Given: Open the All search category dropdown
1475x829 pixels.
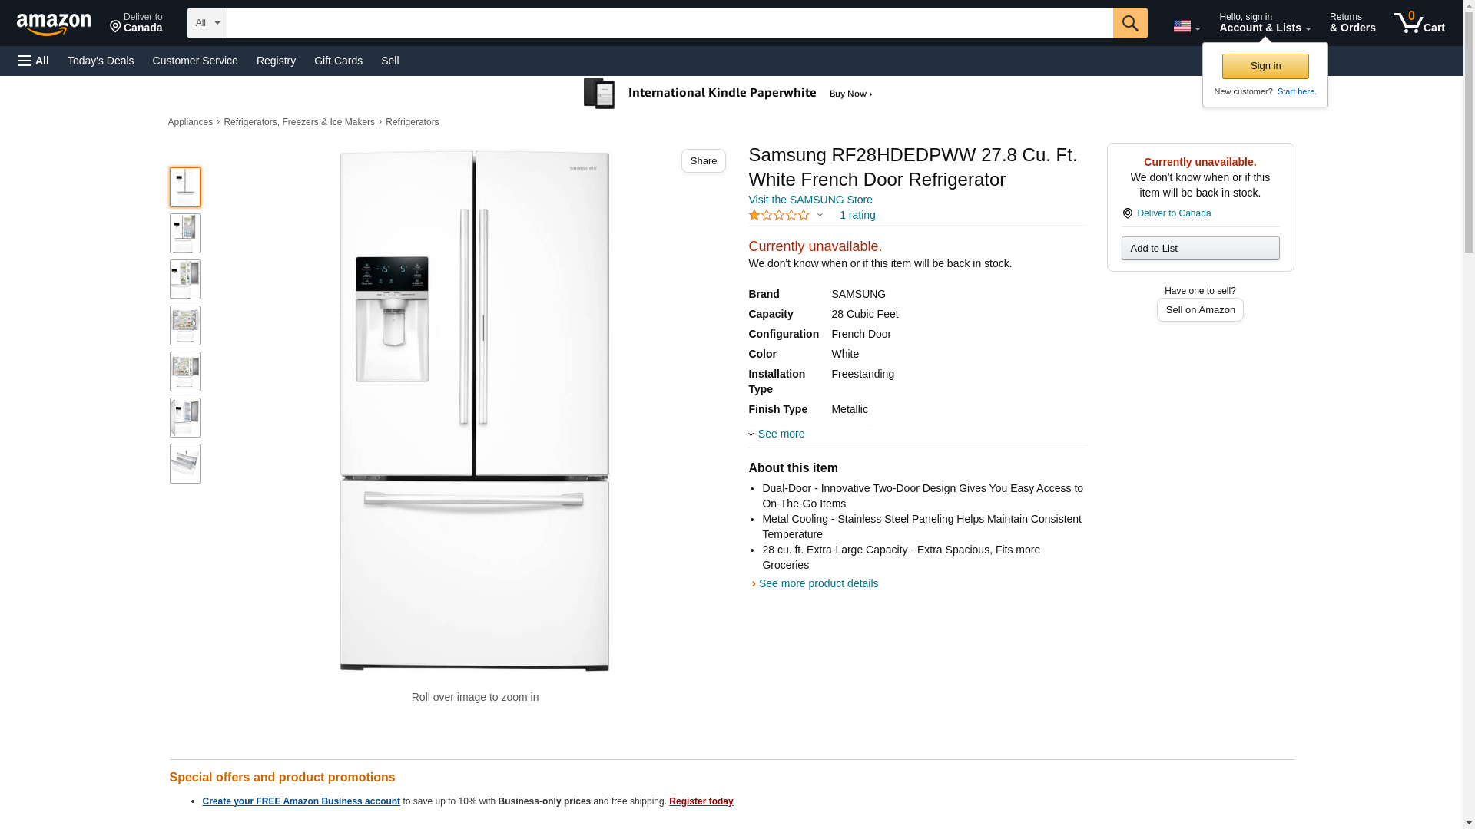Looking at the screenshot, I should click(x=207, y=23).
